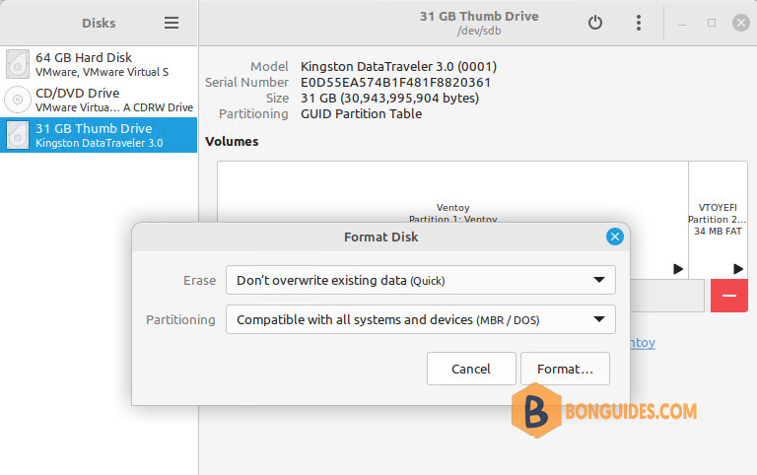Select the 64 GB Hard Disk entry

pyautogui.click(x=99, y=64)
